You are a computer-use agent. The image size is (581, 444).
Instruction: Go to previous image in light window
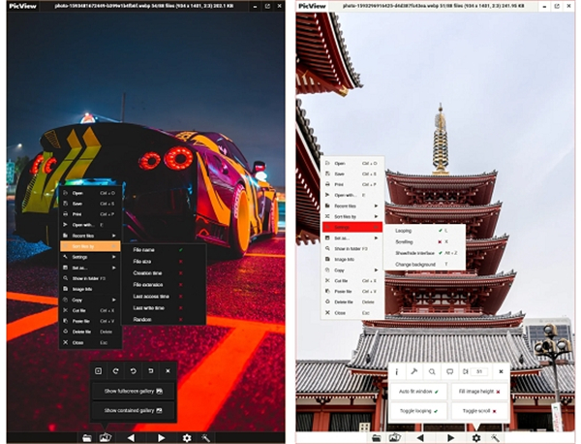420,437
